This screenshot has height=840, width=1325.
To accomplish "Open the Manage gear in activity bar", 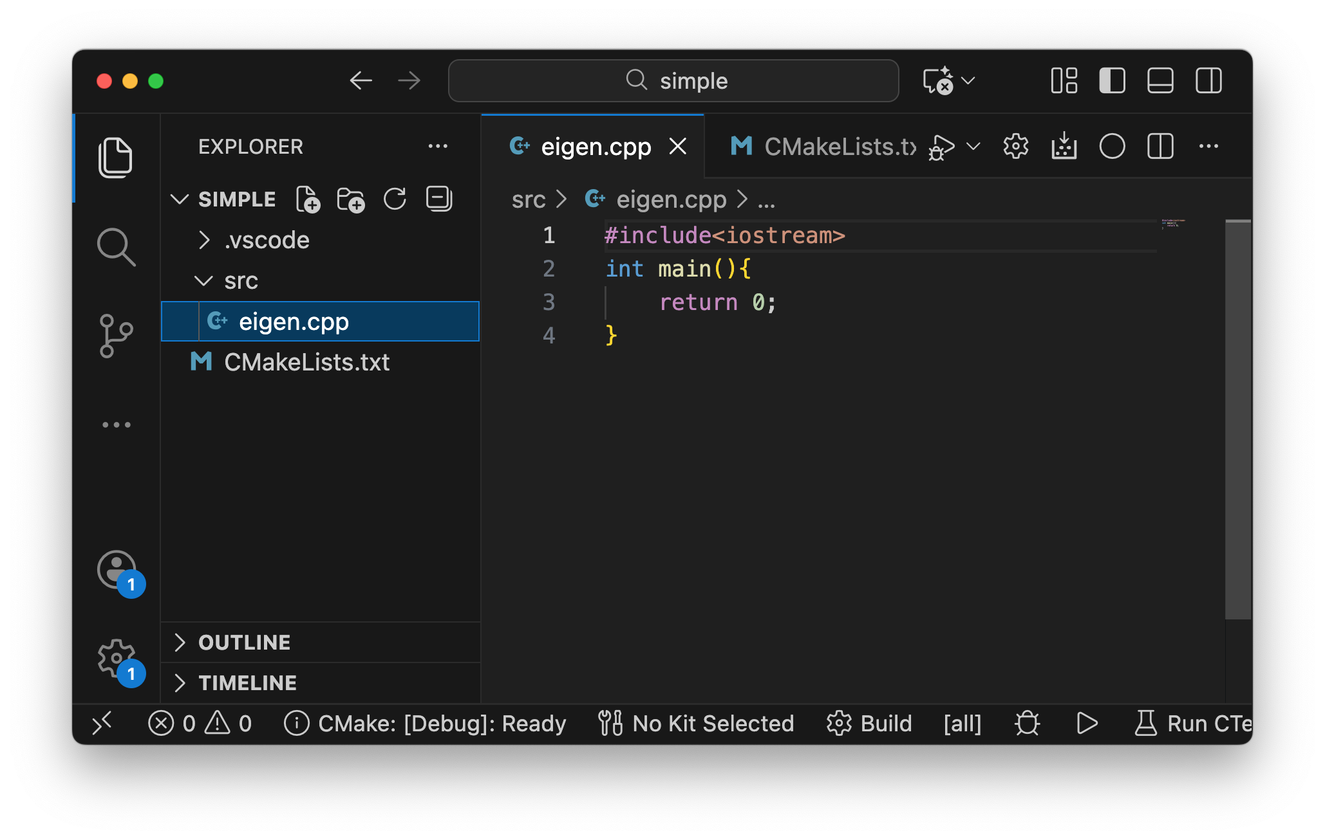I will (116, 658).
